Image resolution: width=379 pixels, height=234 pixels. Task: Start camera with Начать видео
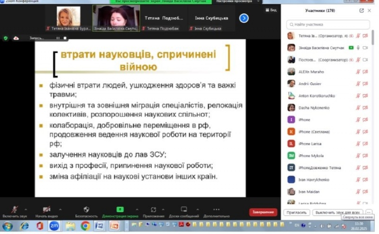(46, 212)
